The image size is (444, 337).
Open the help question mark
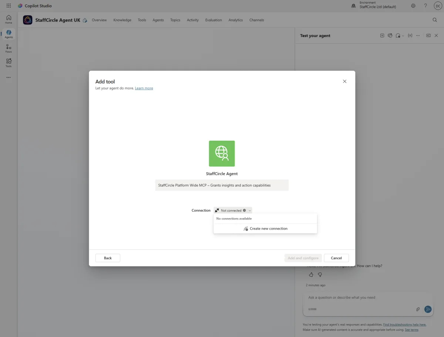(425, 6)
